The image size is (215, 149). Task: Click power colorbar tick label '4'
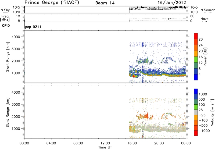199,74
